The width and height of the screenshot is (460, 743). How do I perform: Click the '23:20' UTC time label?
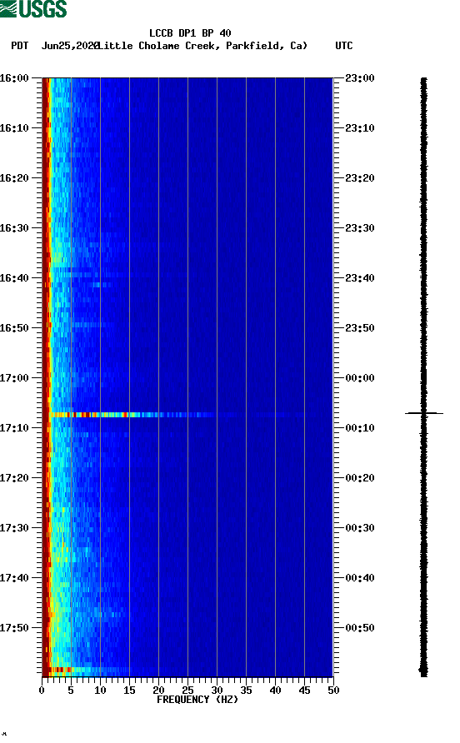click(360, 177)
